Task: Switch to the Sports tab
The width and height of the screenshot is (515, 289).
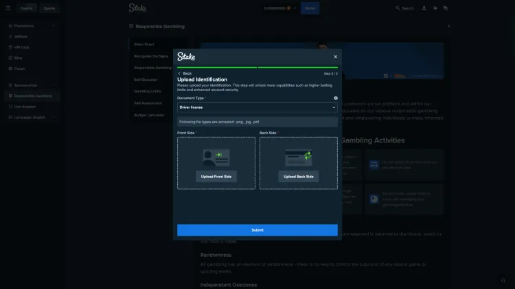Action: point(49,8)
